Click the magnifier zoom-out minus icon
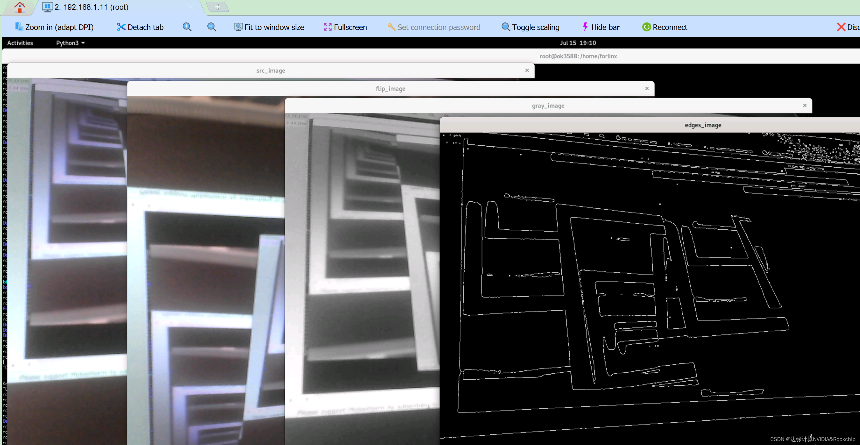Viewport: 860px width, 445px height. point(212,27)
